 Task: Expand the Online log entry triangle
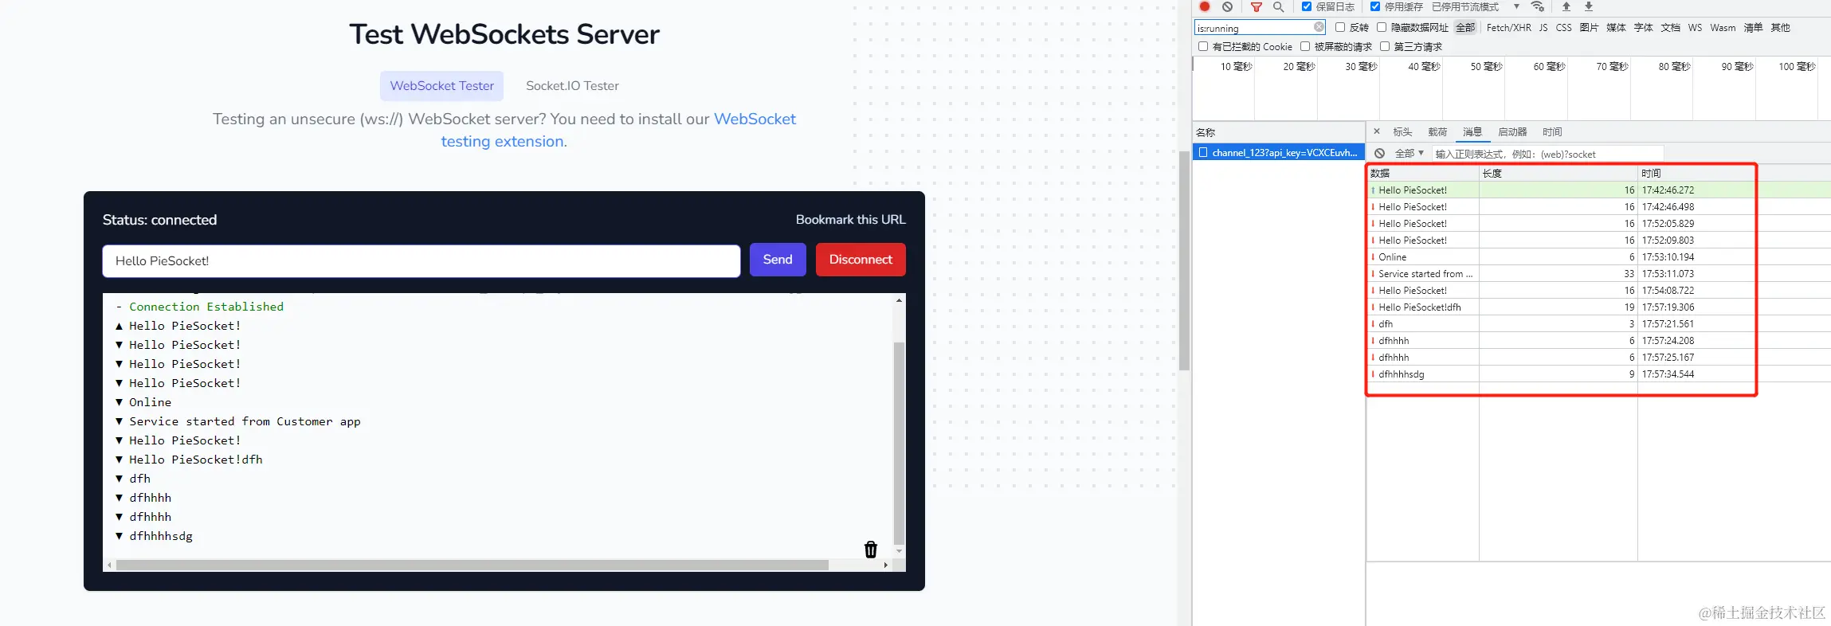(119, 402)
